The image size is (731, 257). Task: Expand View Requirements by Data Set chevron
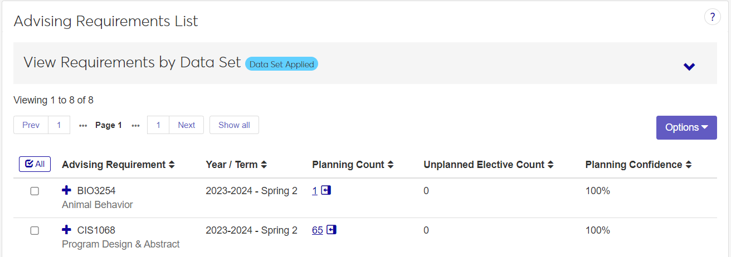(689, 66)
